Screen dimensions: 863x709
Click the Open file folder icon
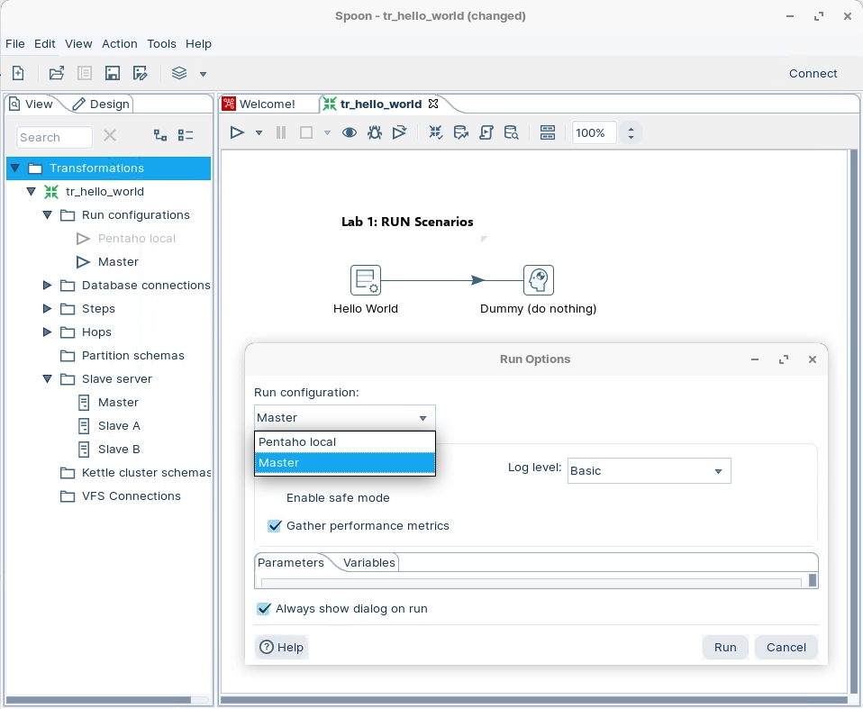pos(57,74)
